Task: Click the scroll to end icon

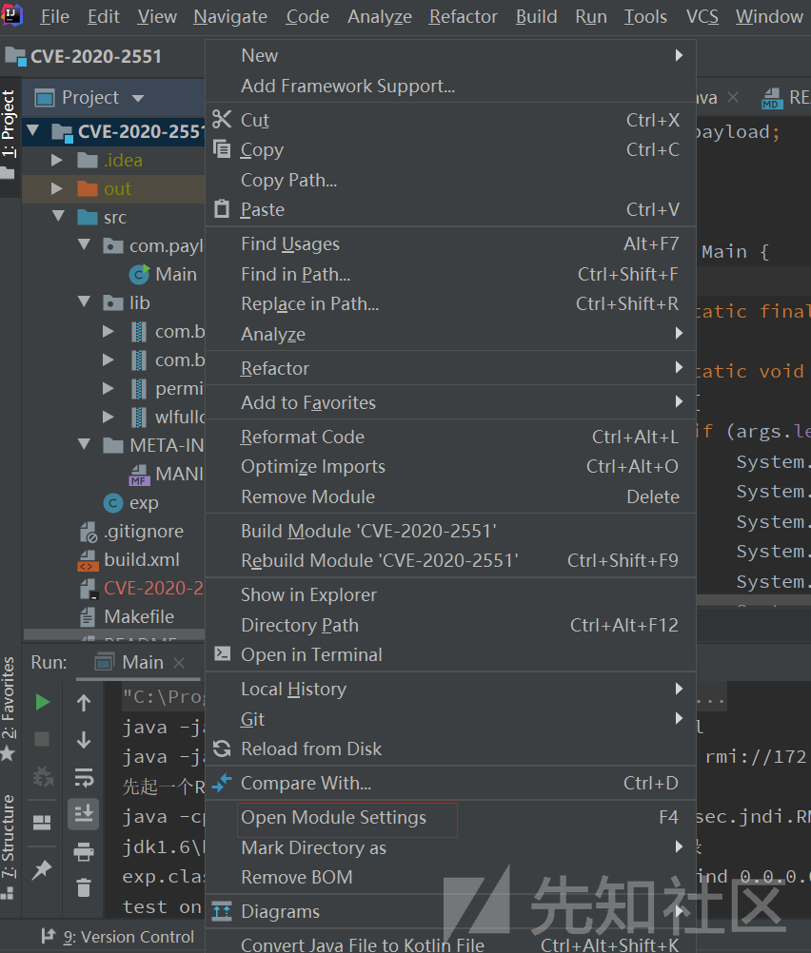Action: (x=84, y=813)
